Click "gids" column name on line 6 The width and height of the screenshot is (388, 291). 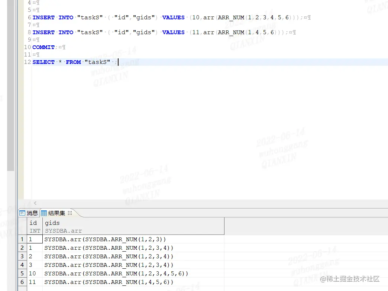[144, 17]
